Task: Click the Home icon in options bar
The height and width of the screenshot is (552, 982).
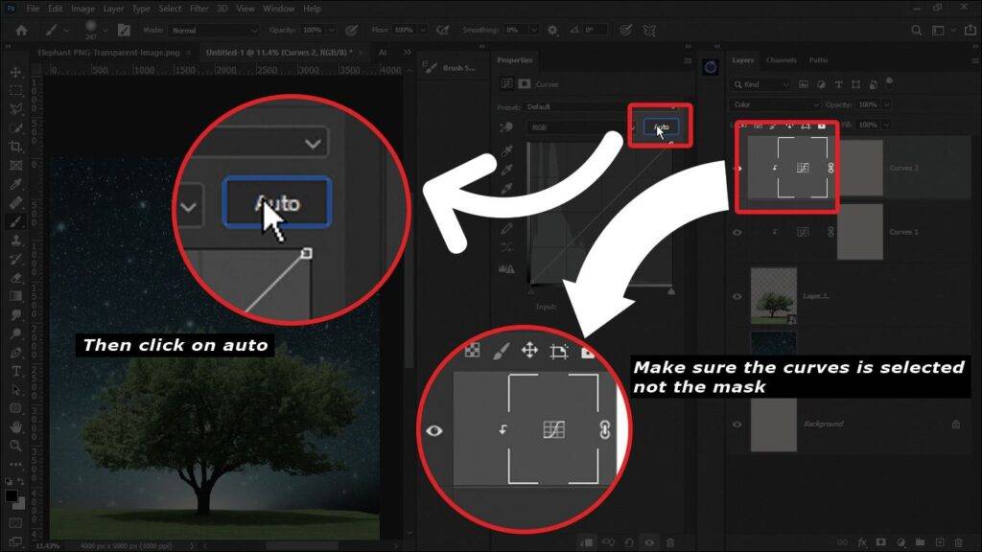Action: (21, 30)
